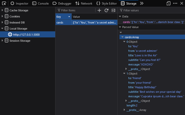This screenshot has height=115, width=185.
Task: Collapse the Local Storage tree node
Action: 3,29
